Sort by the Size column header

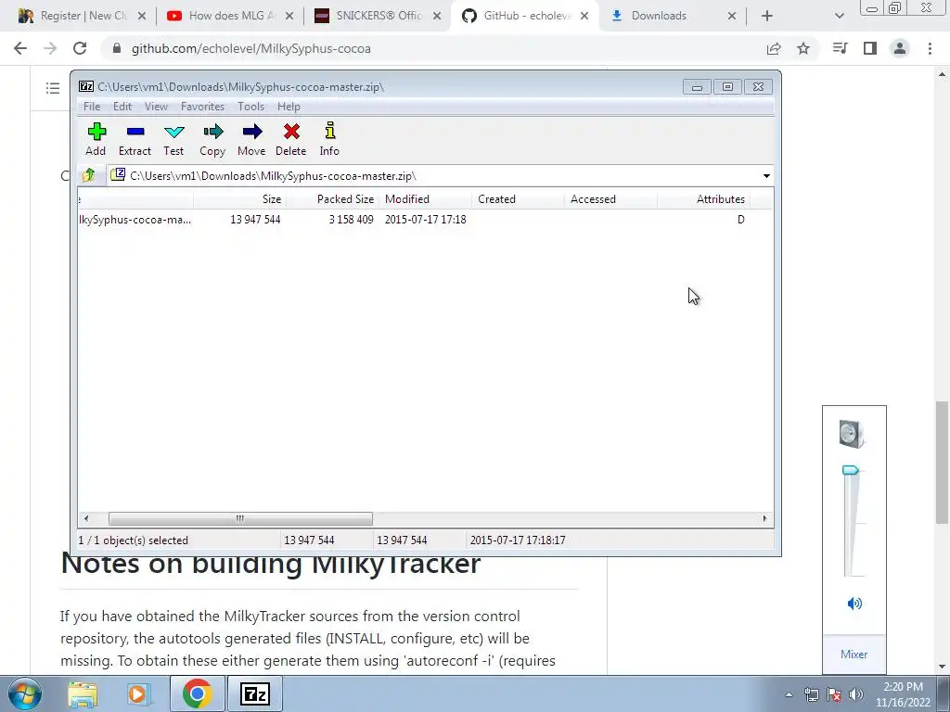coord(240,199)
